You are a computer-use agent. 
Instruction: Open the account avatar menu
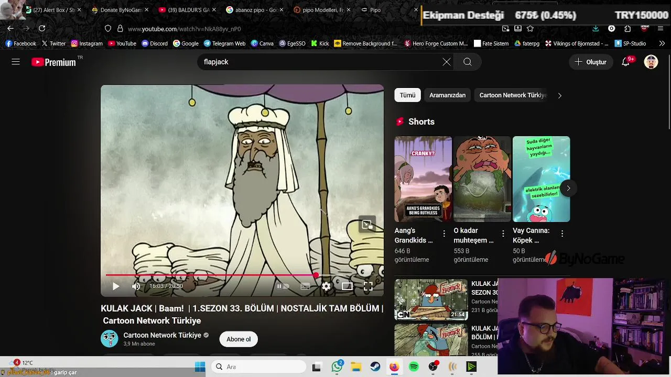[651, 62]
